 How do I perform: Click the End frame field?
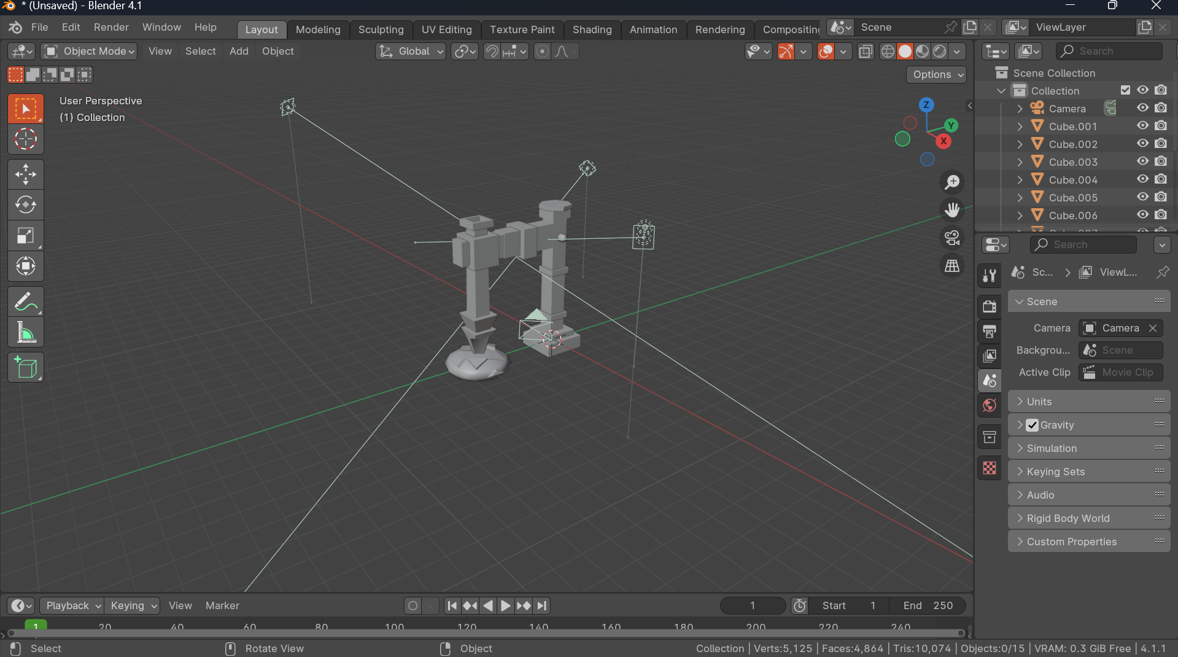(x=928, y=605)
